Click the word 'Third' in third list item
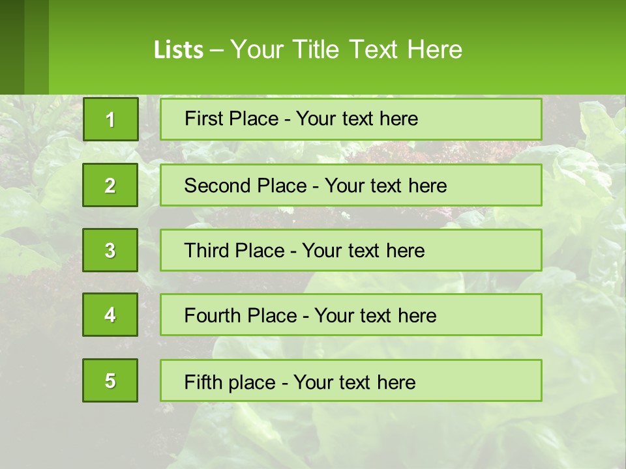 [x=207, y=250]
